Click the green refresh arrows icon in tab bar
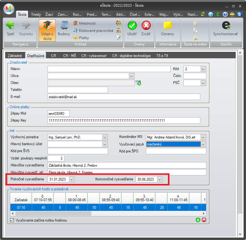Screen dimensions: 246x240 pyautogui.click(x=203, y=14)
